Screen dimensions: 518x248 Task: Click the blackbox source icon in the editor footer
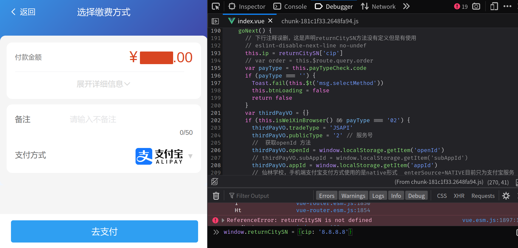215,181
